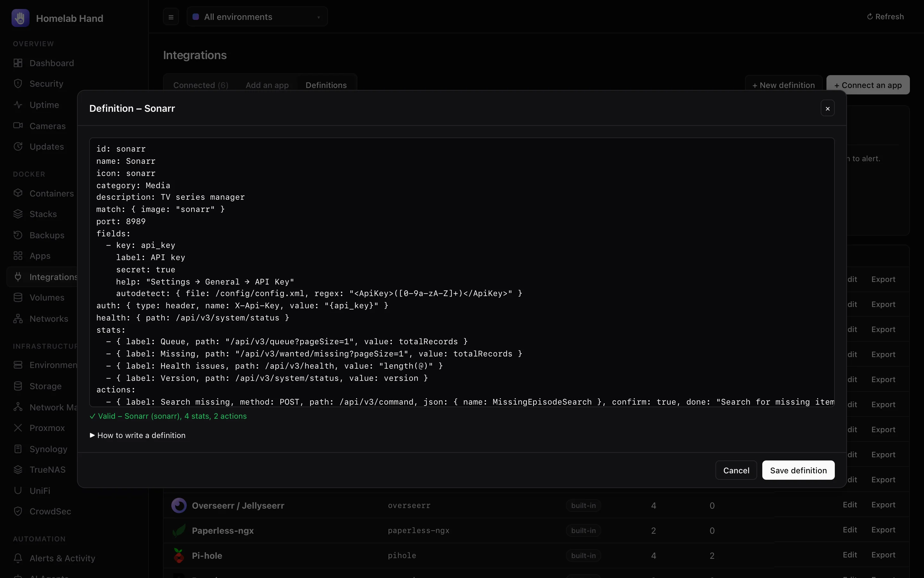Open Cameras sidebar icon
Image resolution: width=924 pixels, height=578 pixels.
(18, 126)
